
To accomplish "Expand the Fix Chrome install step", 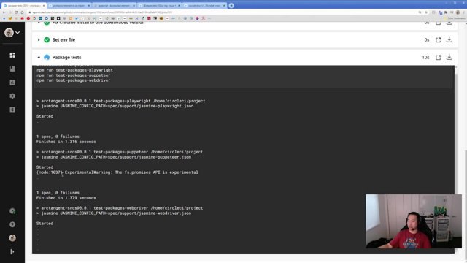I will pyautogui.click(x=39, y=23).
